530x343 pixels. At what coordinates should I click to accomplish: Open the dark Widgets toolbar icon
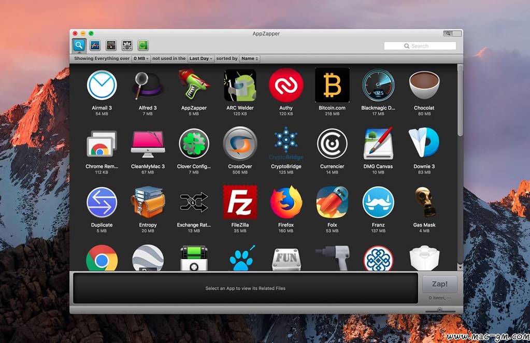pyautogui.click(x=111, y=45)
